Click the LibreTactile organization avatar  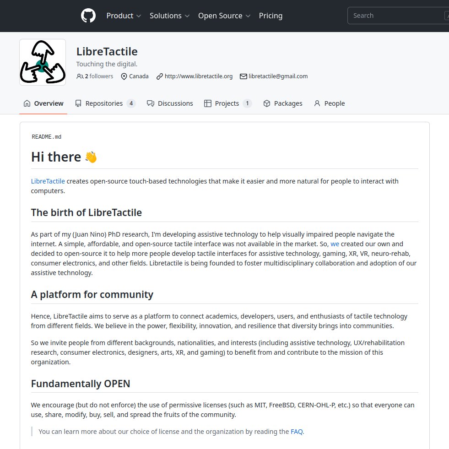pos(43,62)
